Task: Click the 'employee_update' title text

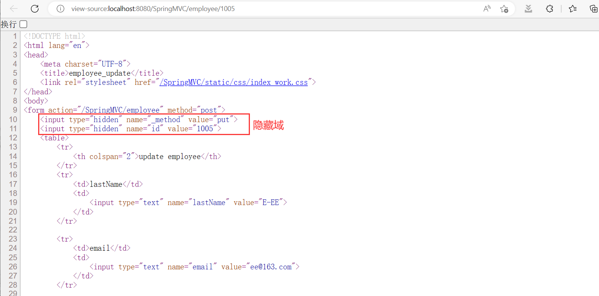Action: tap(100, 73)
